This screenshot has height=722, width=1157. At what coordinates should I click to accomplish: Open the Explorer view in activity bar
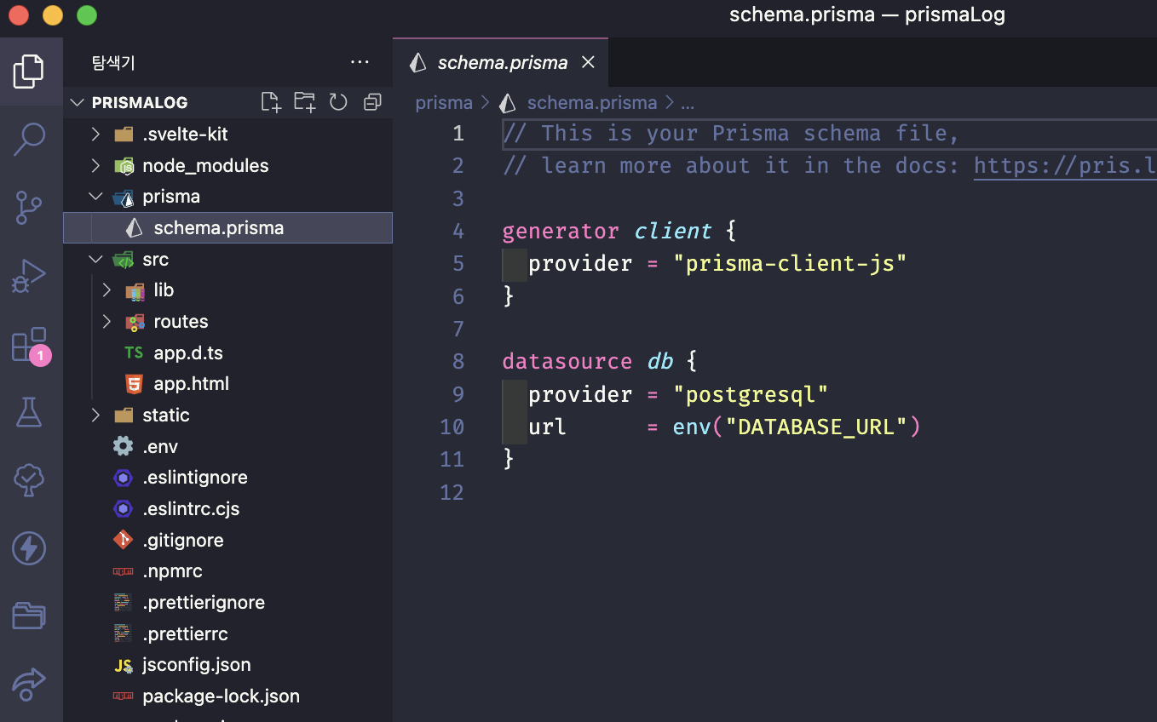[29, 72]
